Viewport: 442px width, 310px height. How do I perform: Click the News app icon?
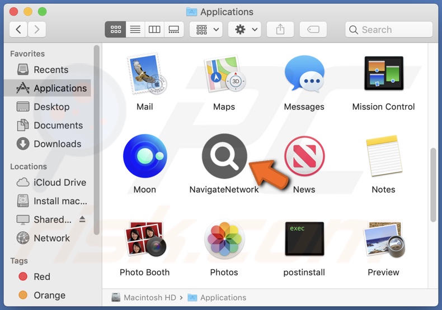click(x=304, y=156)
